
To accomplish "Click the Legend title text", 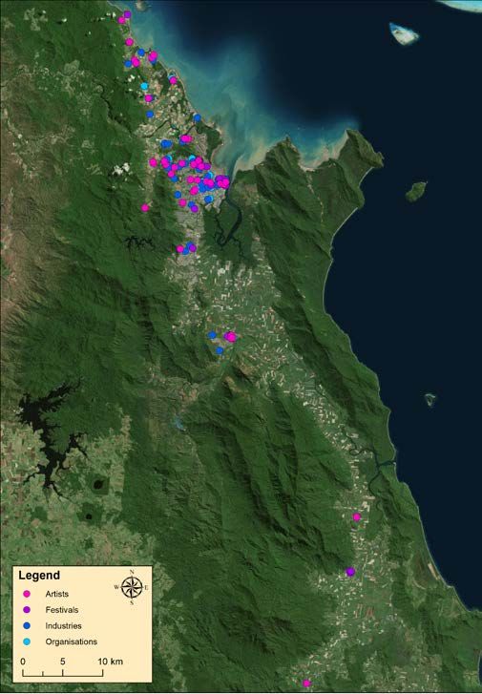I will coord(39,576).
